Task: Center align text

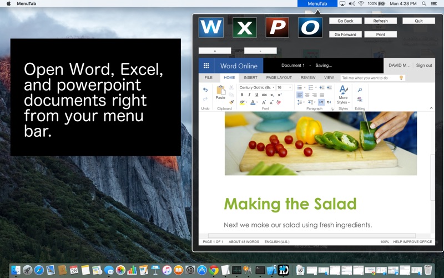Action: tap(307, 95)
